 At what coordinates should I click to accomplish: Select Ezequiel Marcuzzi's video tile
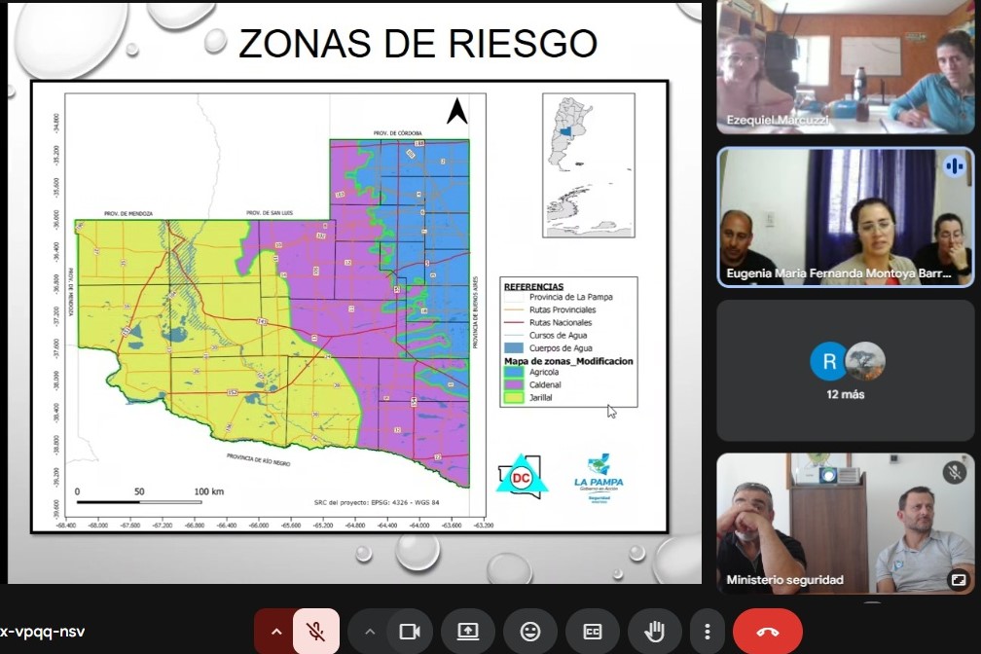(x=845, y=68)
